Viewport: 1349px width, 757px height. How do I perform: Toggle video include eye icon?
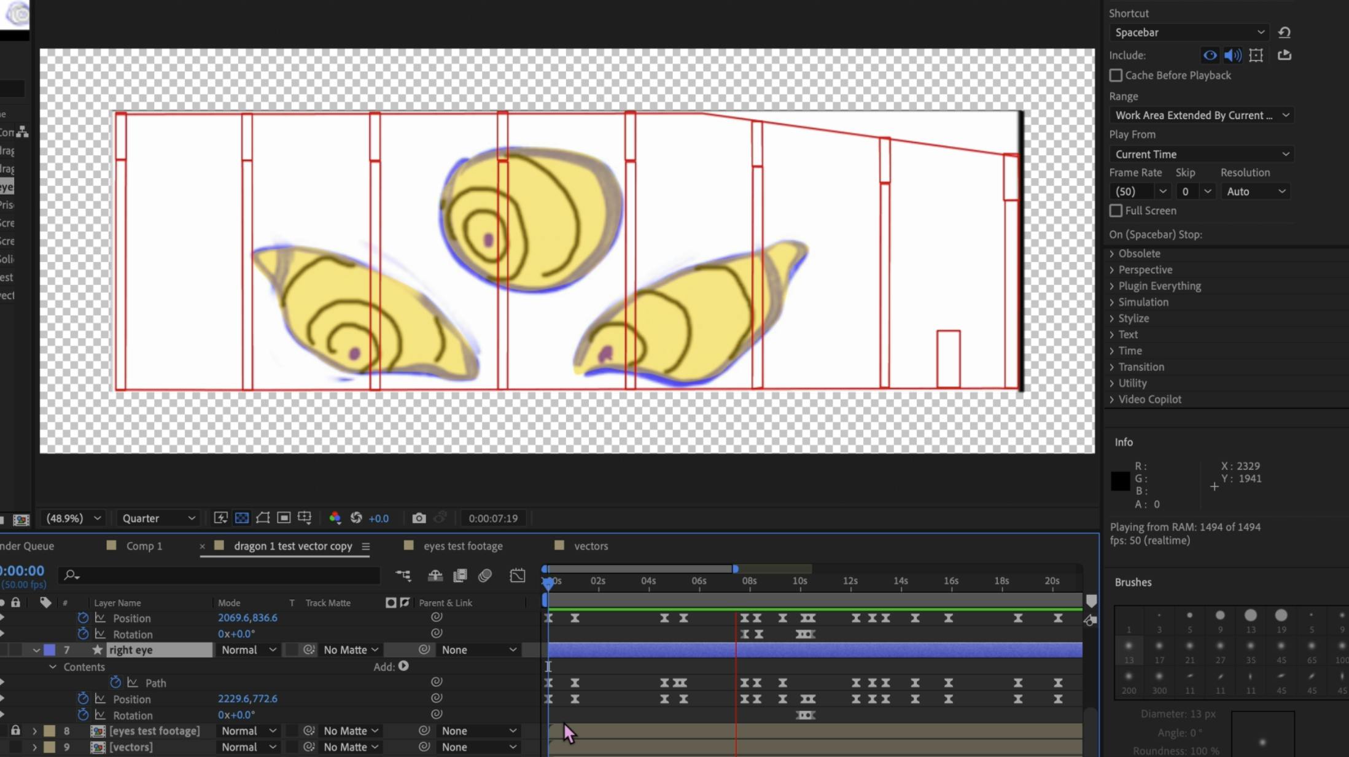click(1210, 55)
